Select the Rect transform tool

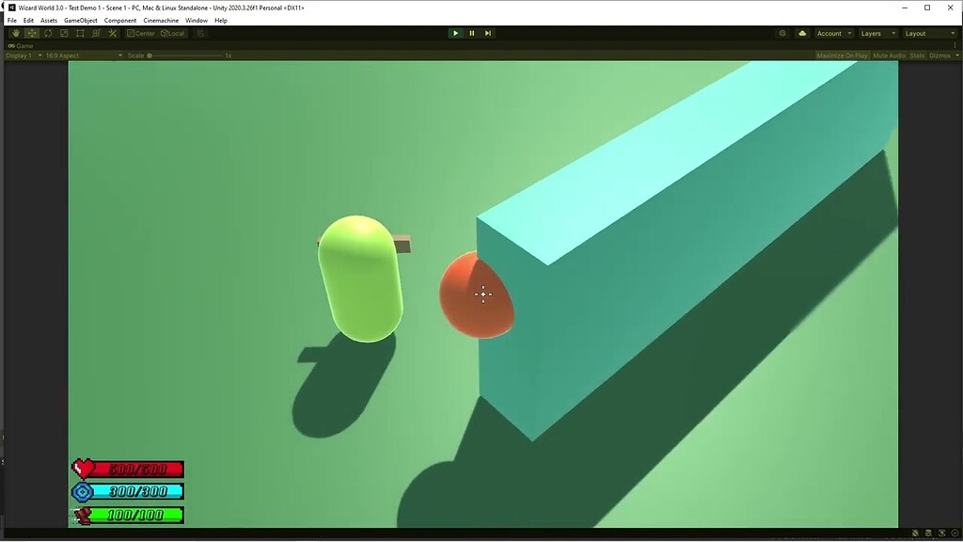tap(80, 33)
